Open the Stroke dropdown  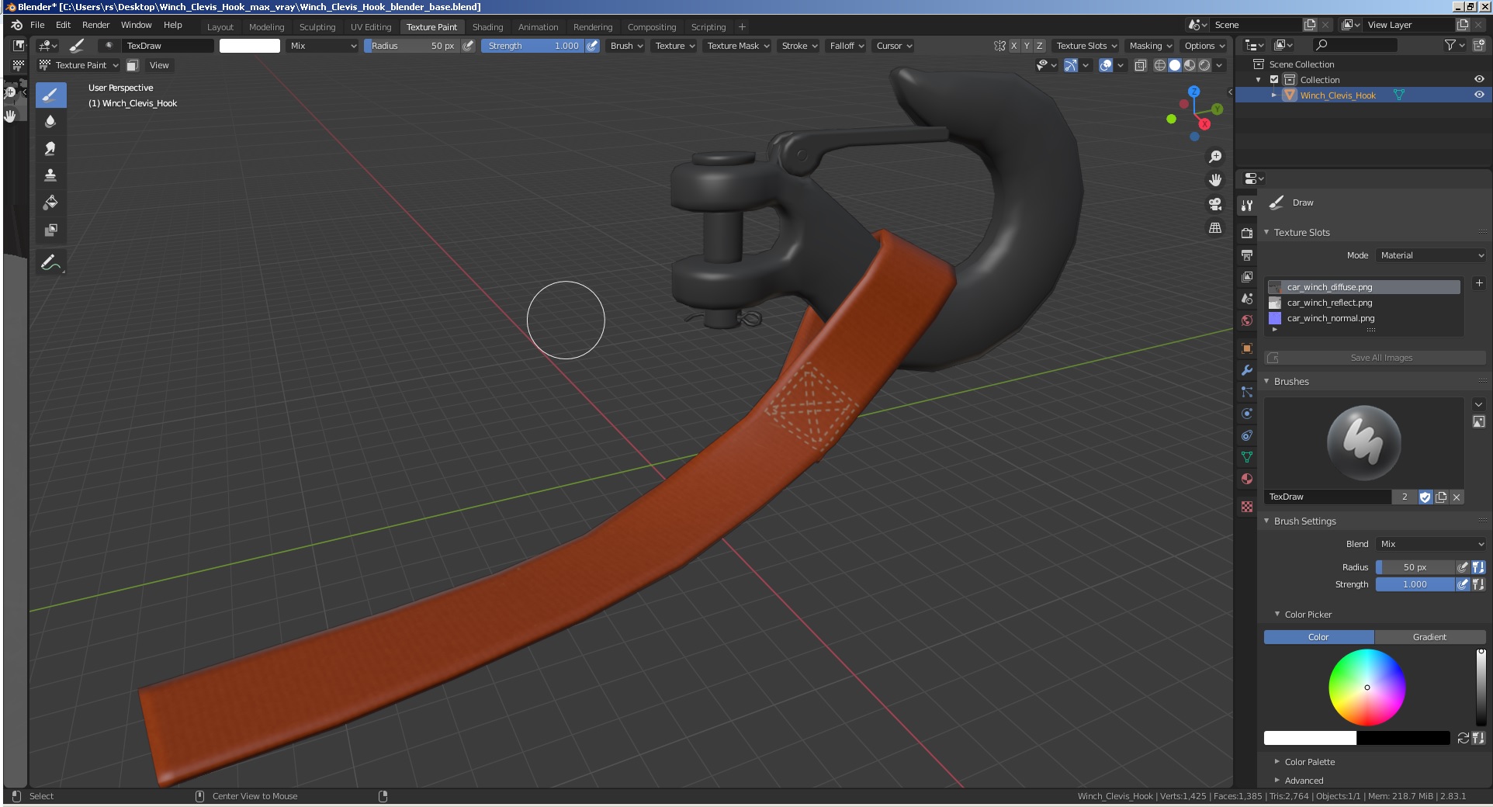click(x=800, y=46)
